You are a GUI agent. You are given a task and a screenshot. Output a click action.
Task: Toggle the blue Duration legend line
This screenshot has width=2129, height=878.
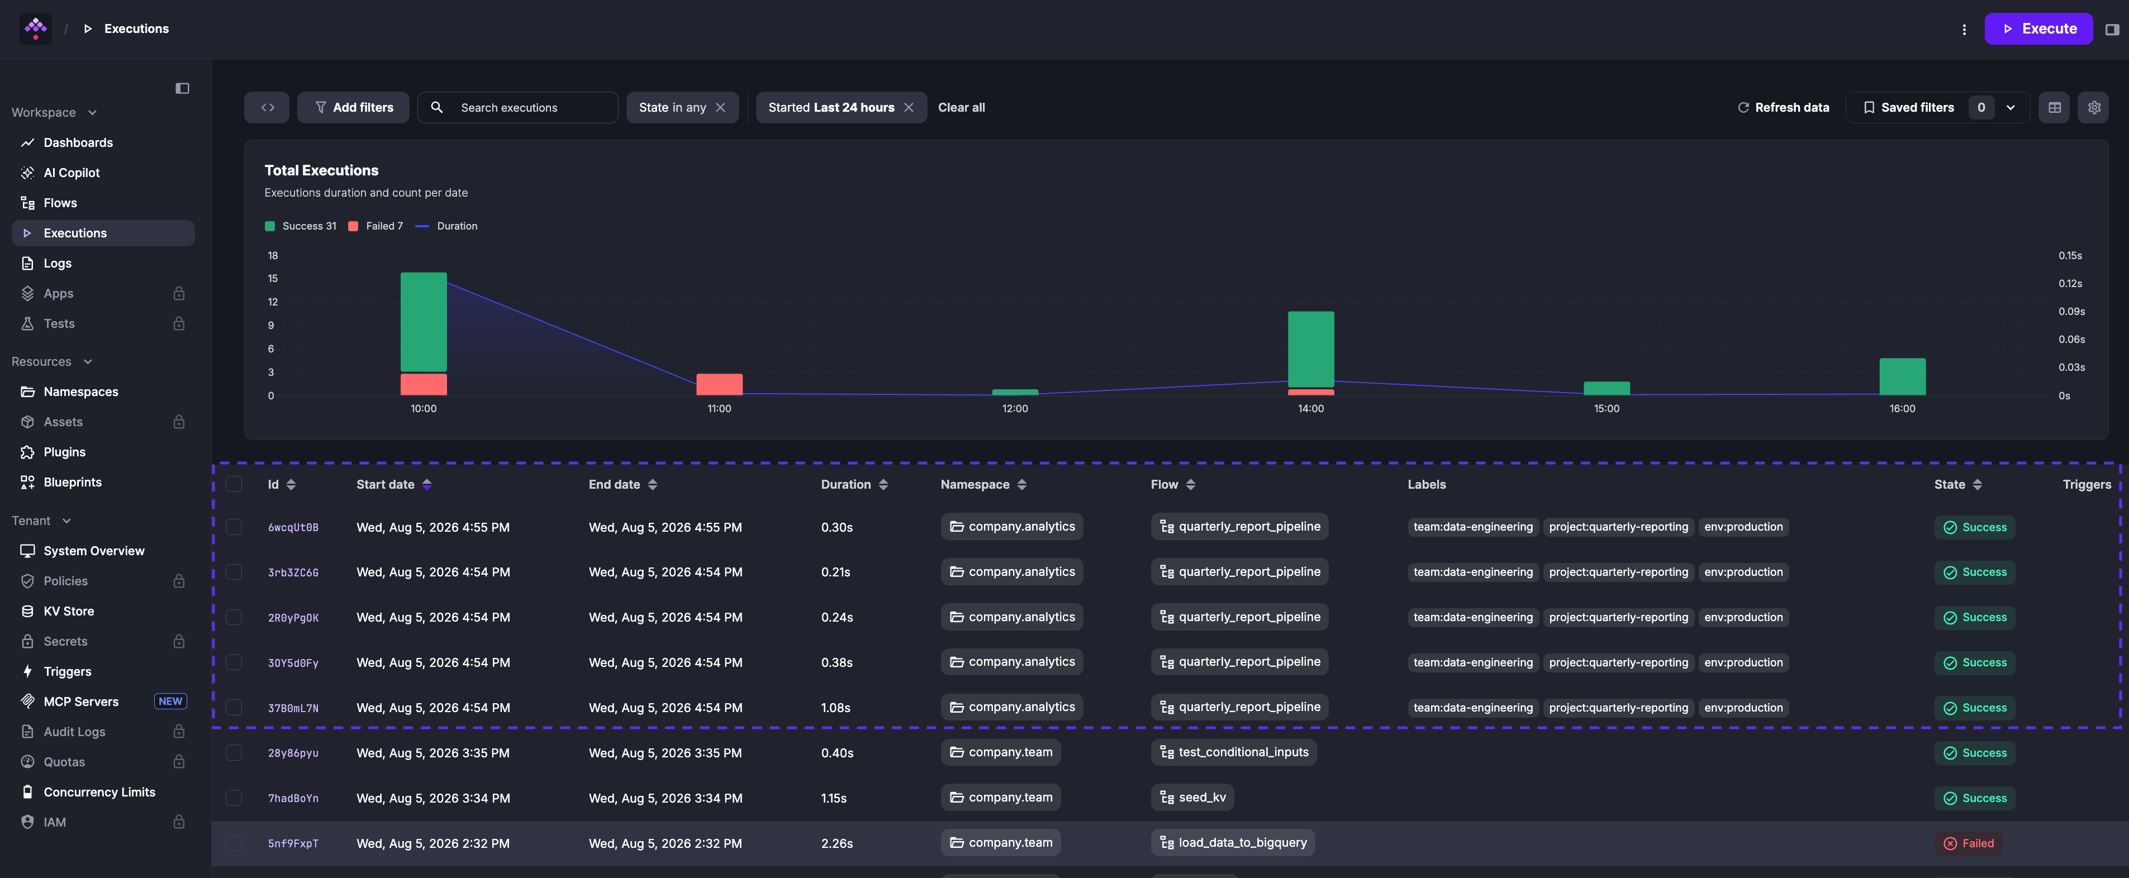421,226
